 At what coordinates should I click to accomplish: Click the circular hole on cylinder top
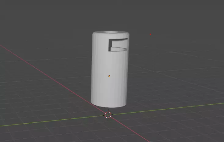(111, 32)
